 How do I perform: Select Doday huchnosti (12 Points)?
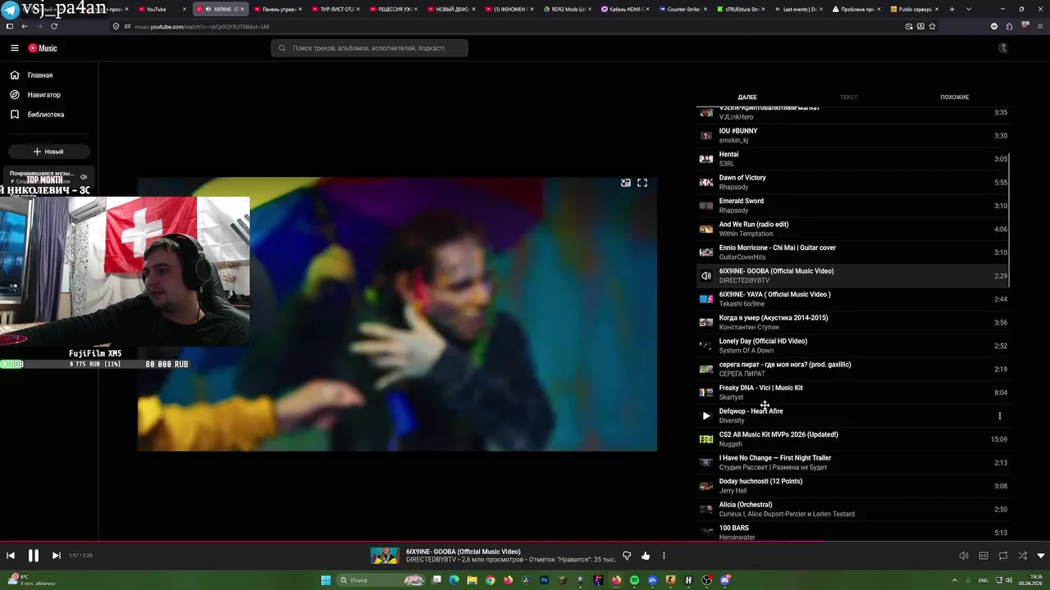click(x=853, y=486)
